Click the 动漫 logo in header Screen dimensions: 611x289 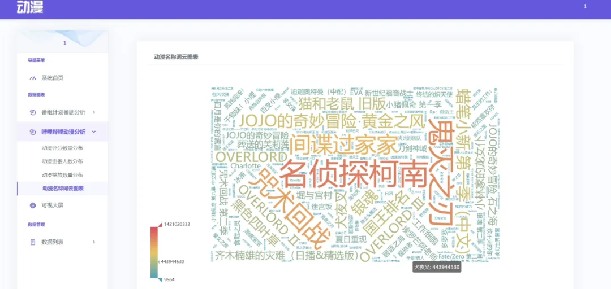30,7
